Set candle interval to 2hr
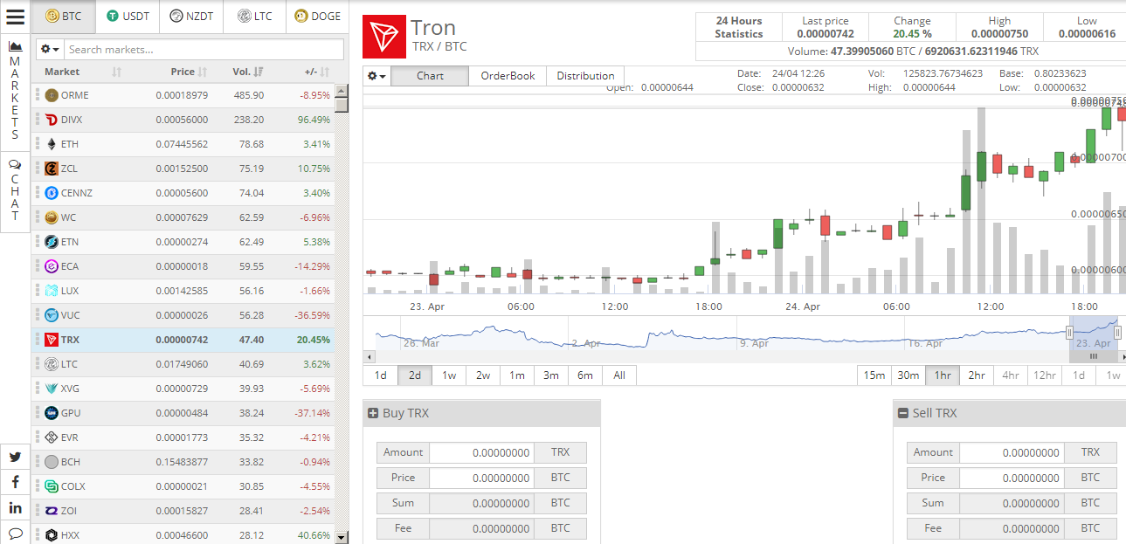The image size is (1126, 544). 977,375
